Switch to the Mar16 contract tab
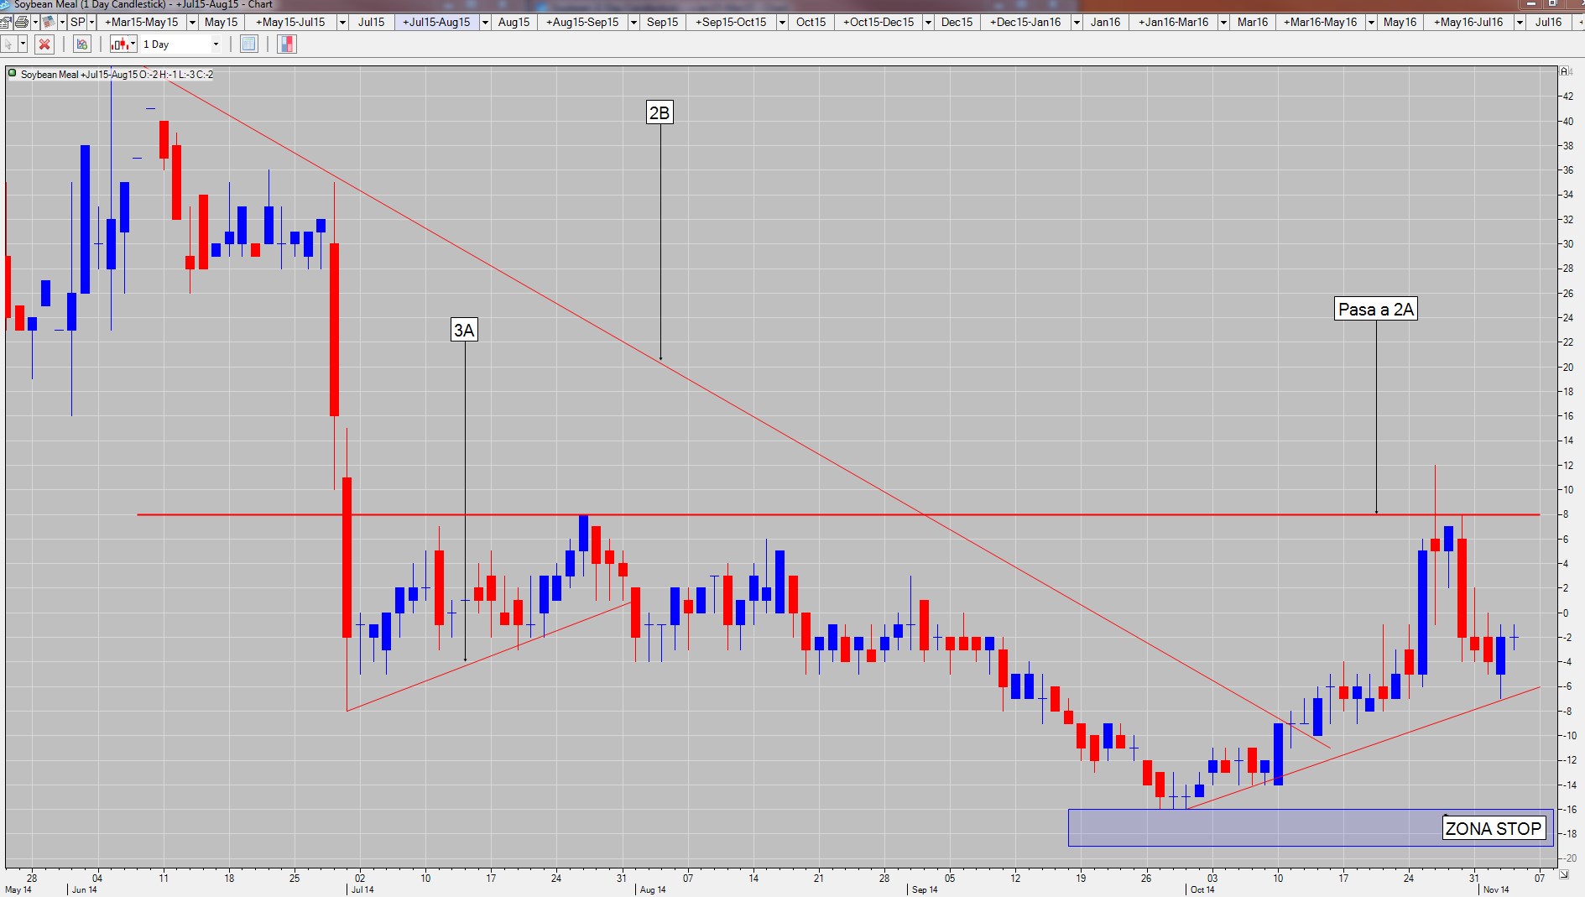 pyautogui.click(x=1253, y=22)
